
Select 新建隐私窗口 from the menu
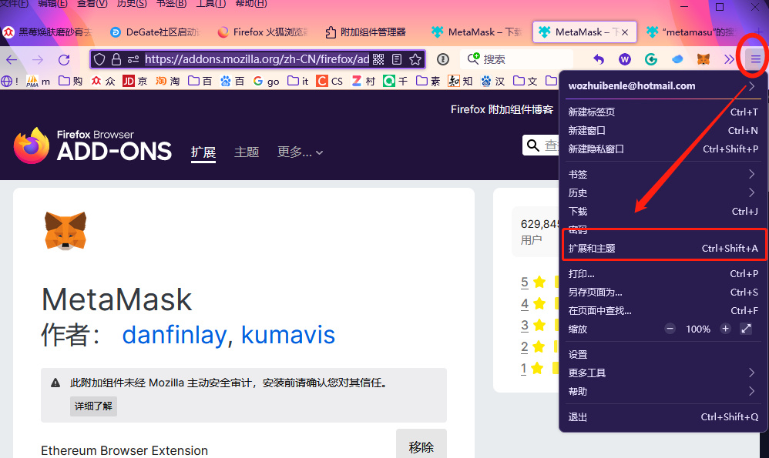pos(663,149)
